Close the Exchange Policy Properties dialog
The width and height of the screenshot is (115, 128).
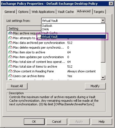(x=111, y=4)
